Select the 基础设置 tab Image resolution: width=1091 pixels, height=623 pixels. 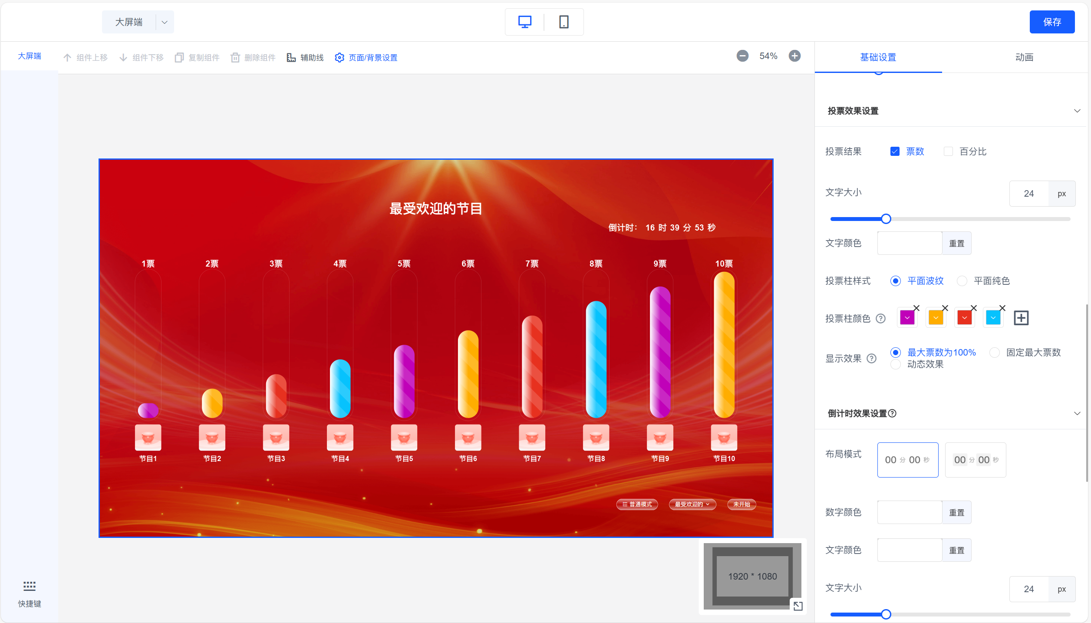878,57
